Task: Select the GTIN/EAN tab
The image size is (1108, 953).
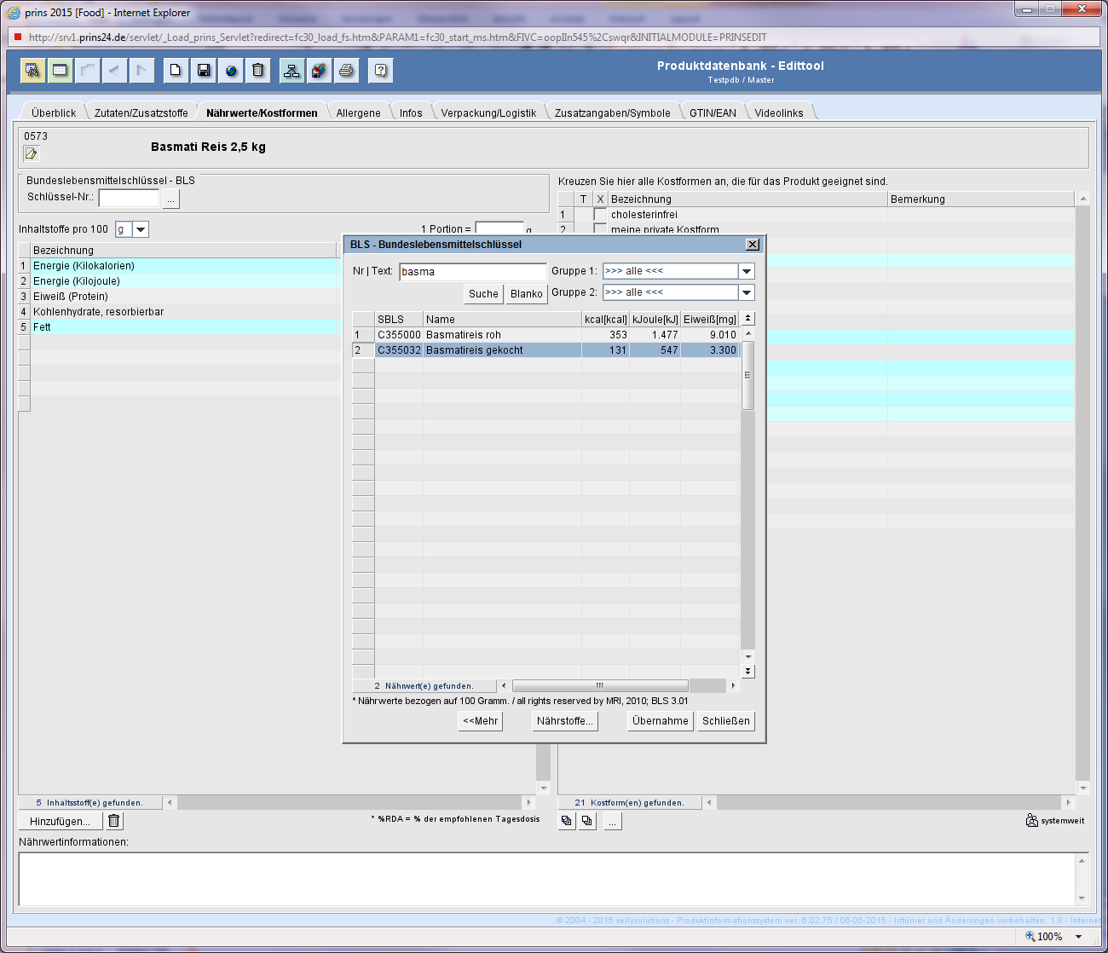Action: click(x=713, y=113)
